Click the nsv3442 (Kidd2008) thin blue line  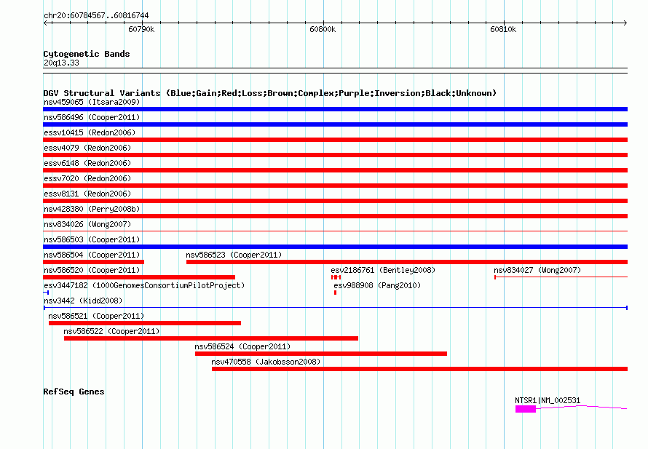click(x=336, y=308)
